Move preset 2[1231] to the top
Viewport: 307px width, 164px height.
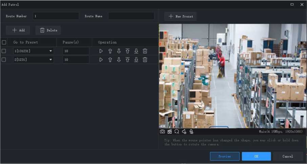click(x=127, y=60)
